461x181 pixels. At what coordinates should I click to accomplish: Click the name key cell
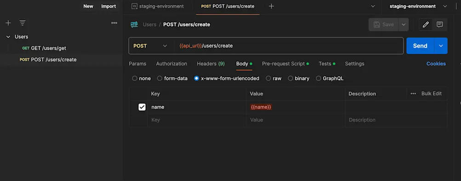[x=197, y=107]
